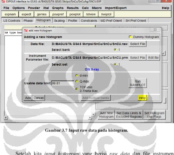The image size is (174, 155).
Task: Open the Calc menu
Action: [85, 8]
